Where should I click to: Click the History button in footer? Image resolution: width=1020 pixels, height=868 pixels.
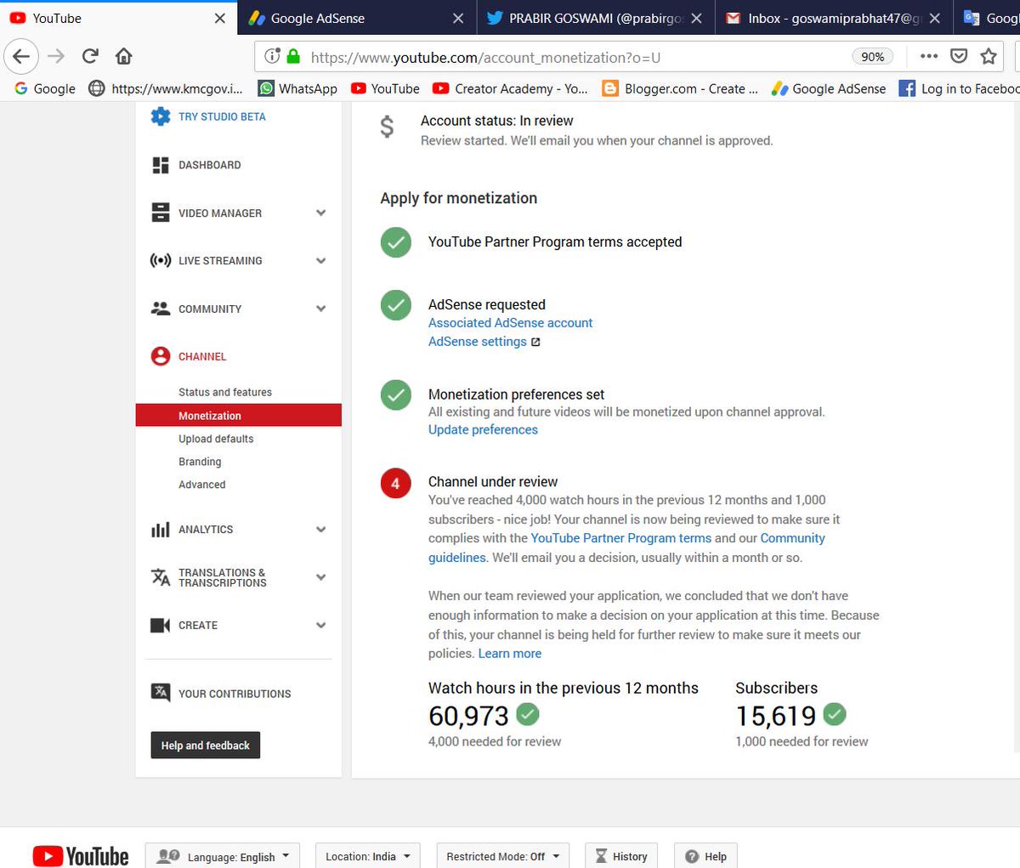click(621, 856)
